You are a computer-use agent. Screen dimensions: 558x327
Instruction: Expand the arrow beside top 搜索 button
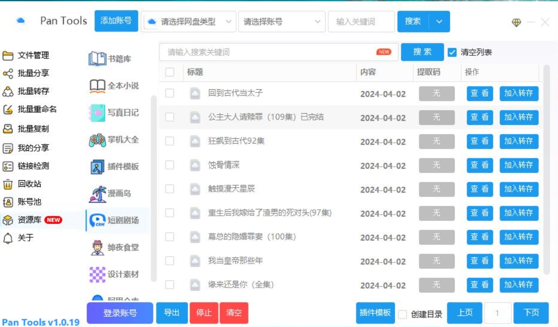tap(439, 22)
